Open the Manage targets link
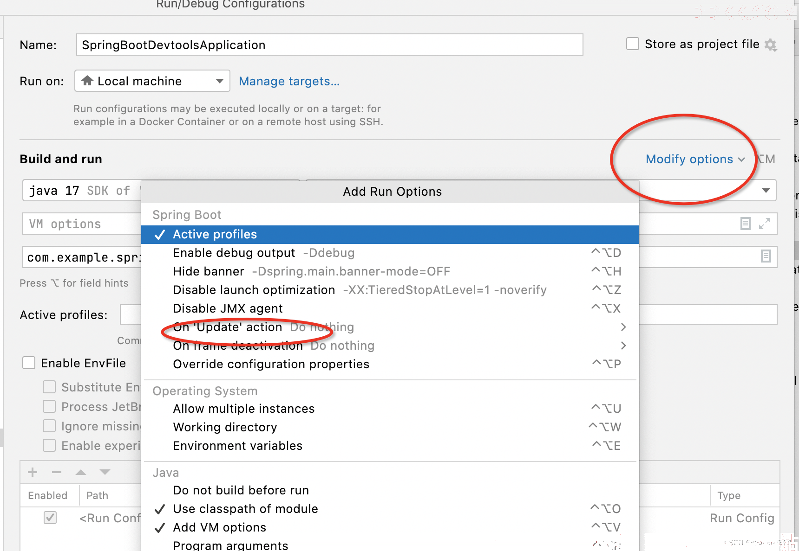The width and height of the screenshot is (799, 551). [x=289, y=81]
